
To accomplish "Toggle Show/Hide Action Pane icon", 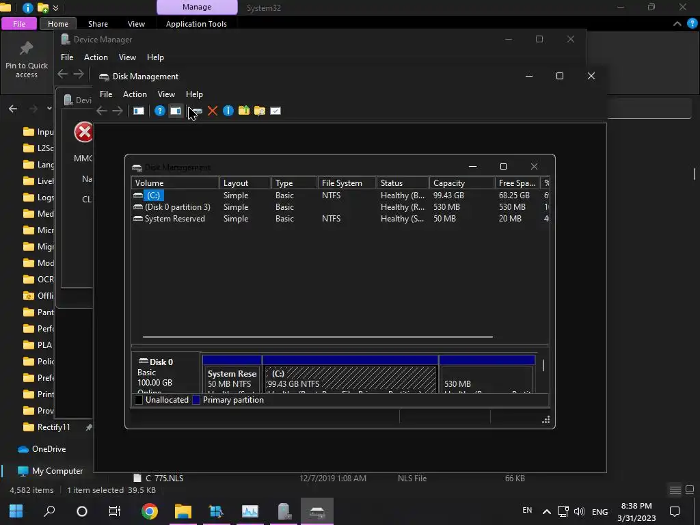I will click(x=176, y=111).
